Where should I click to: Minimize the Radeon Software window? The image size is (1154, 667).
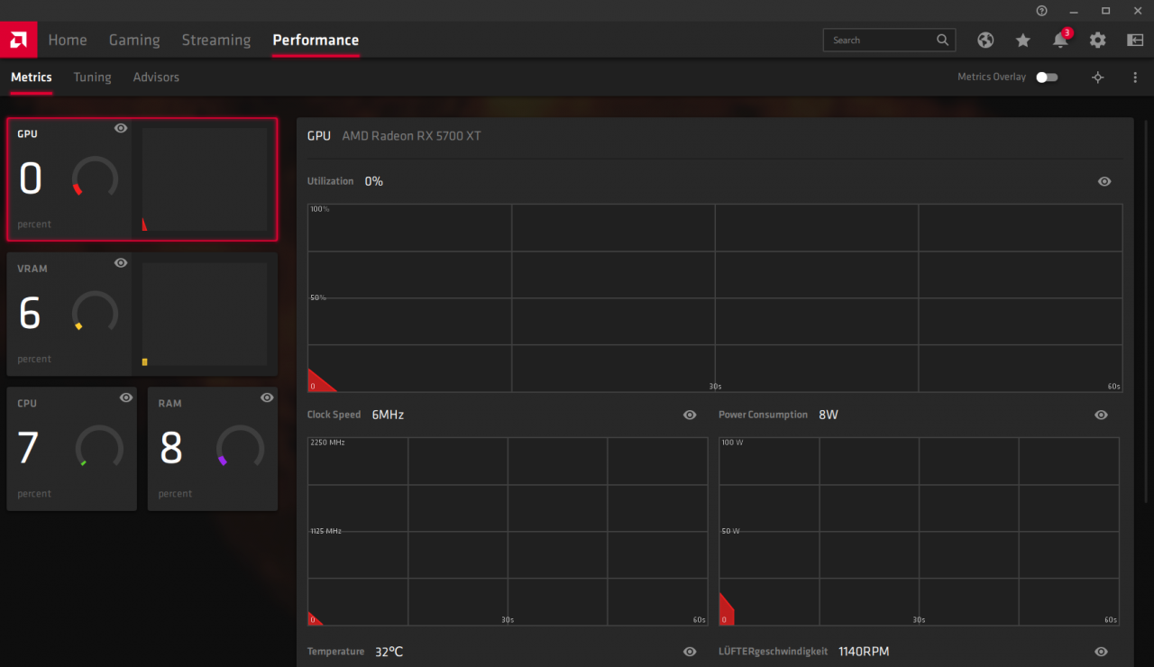click(1074, 11)
